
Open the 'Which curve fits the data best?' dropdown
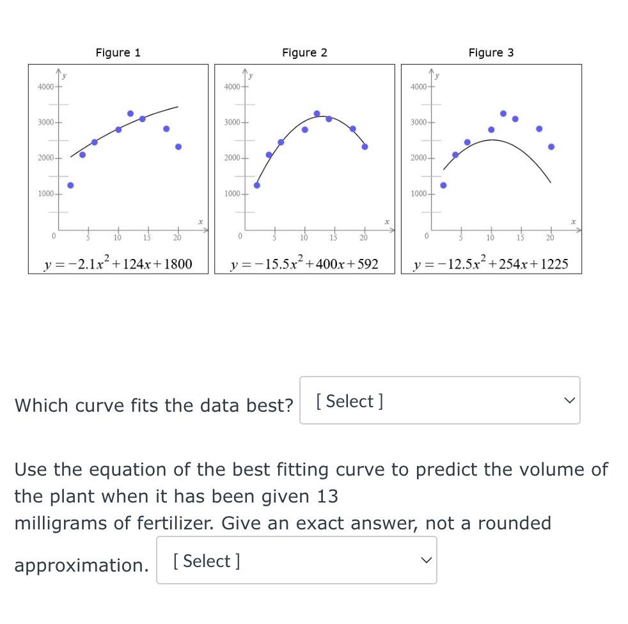(439, 400)
